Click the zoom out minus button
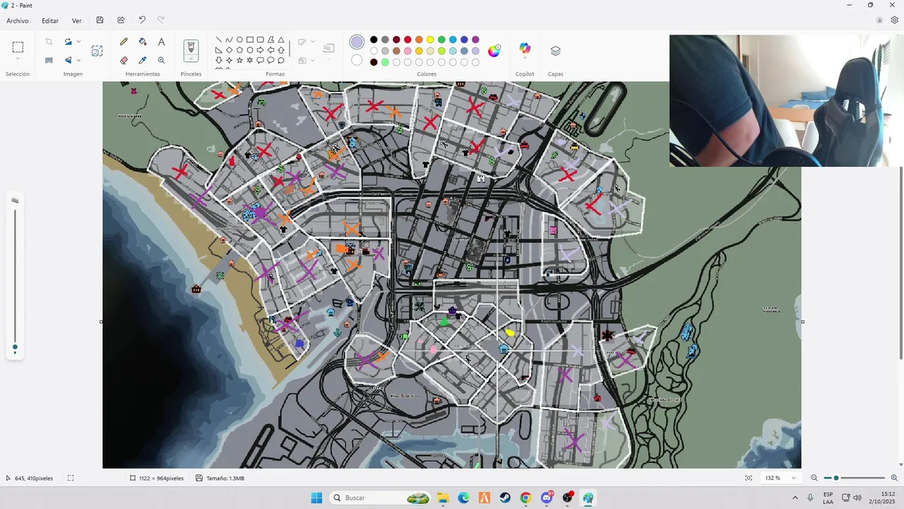This screenshot has height=509, width=904. [814, 479]
